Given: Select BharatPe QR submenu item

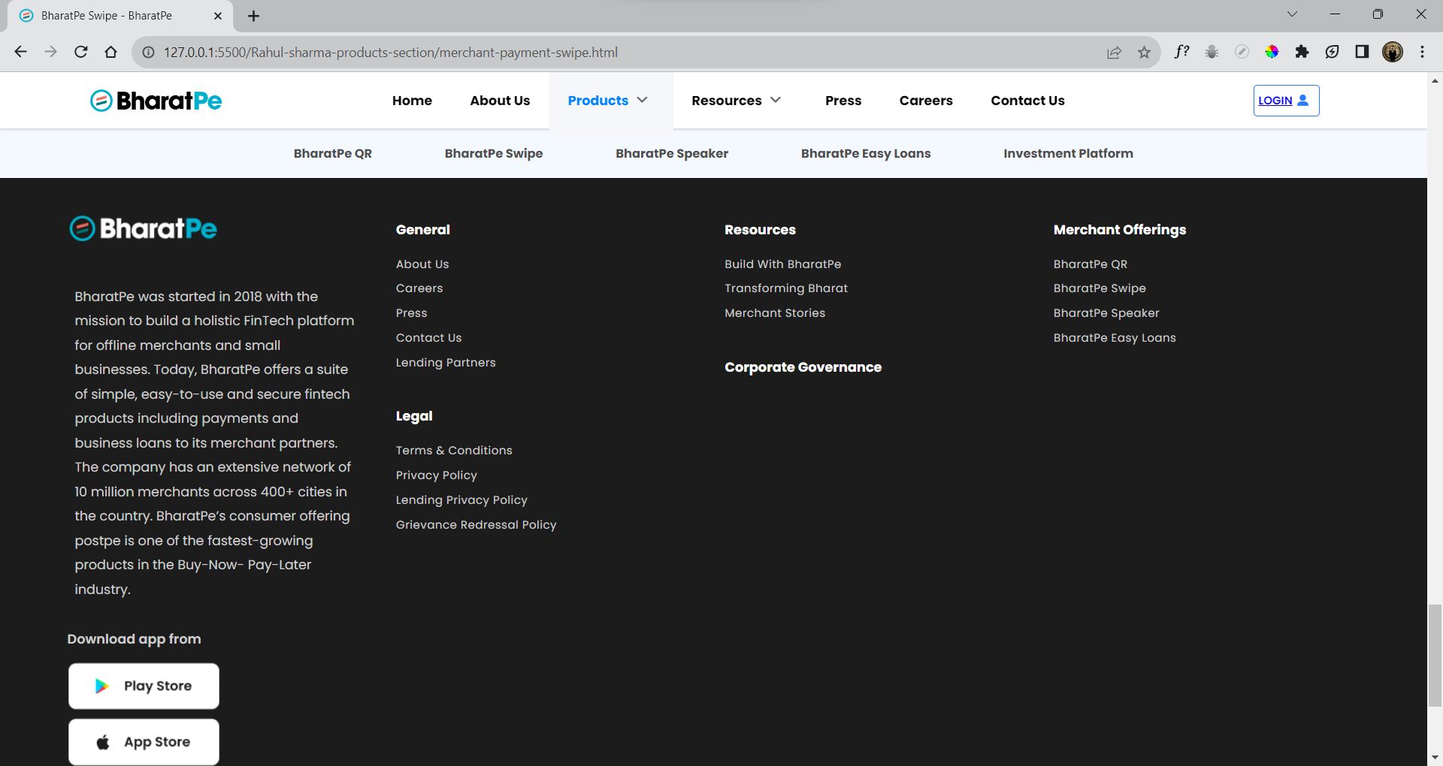Looking at the screenshot, I should 333,153.
